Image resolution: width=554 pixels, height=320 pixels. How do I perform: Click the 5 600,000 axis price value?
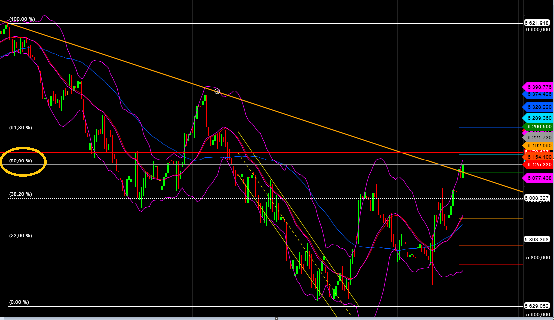coord(538,315)
